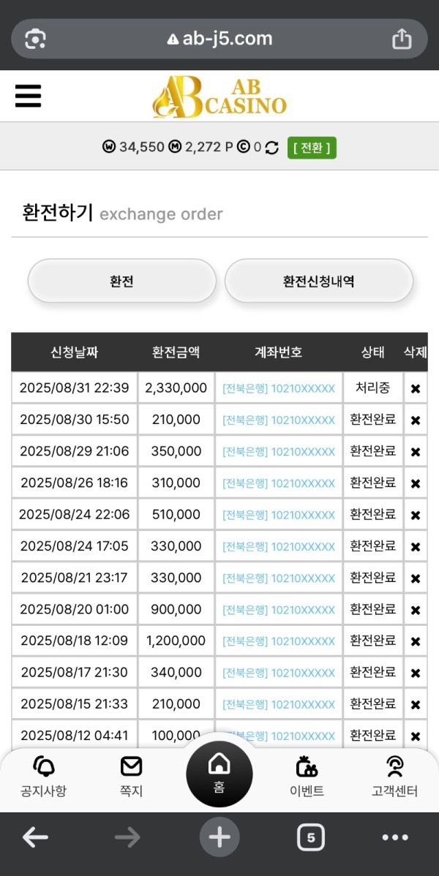Select the 환전 tab button
The image size is (439, 876).
click(x=121, y=282)
